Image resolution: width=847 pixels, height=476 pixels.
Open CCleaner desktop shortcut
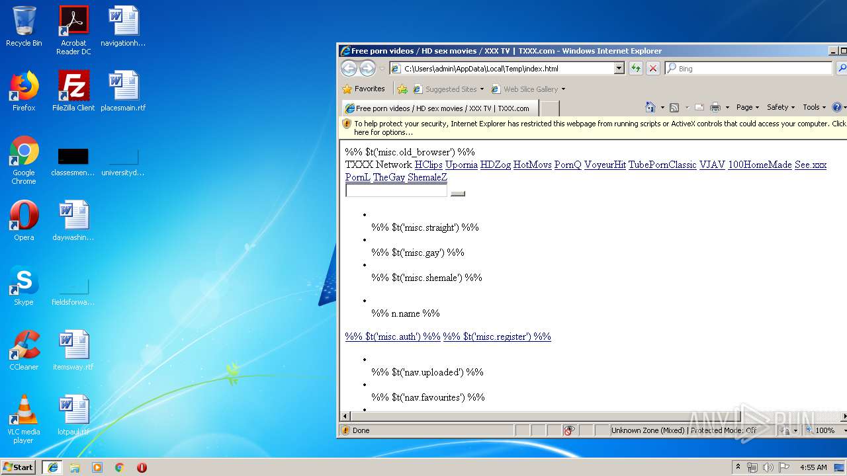24,350
